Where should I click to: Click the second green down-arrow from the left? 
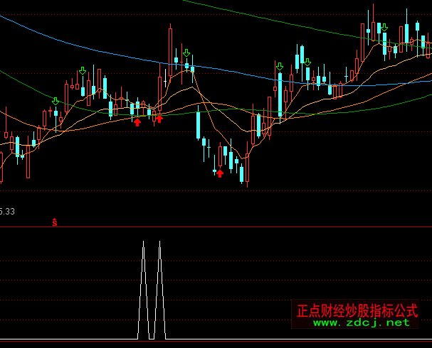click(x=82, y=71)
